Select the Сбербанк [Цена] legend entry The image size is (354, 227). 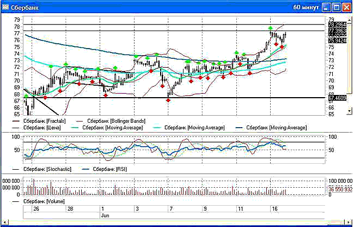click(x=36, y=128)
